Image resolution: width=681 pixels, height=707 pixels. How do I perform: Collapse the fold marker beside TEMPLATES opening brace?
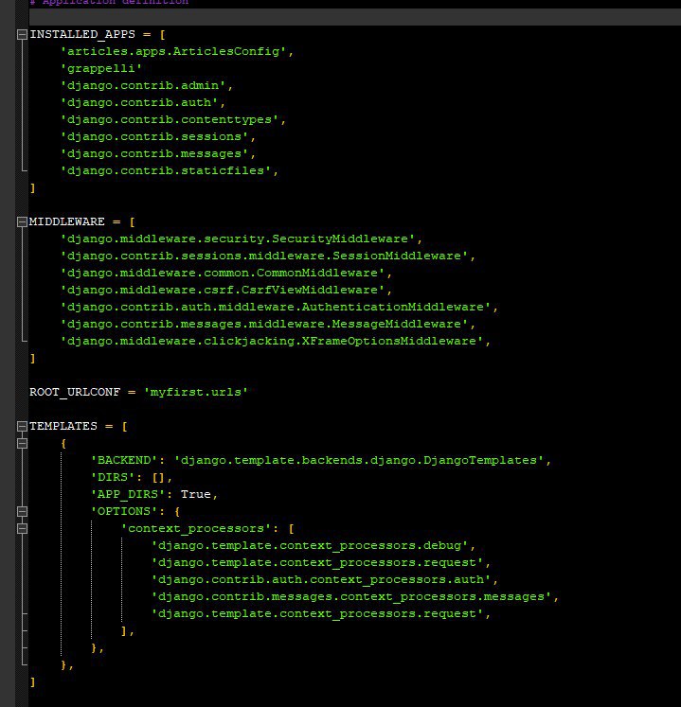[x=22, y=443]
